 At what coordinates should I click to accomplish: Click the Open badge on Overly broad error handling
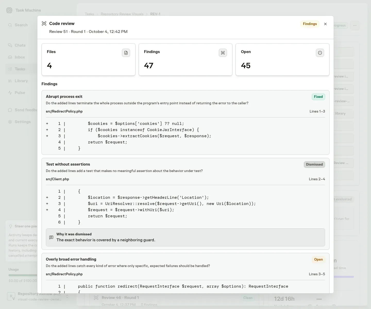point(318,260)
